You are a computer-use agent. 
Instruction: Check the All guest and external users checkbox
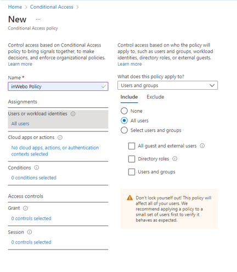[x=132, y=146]
